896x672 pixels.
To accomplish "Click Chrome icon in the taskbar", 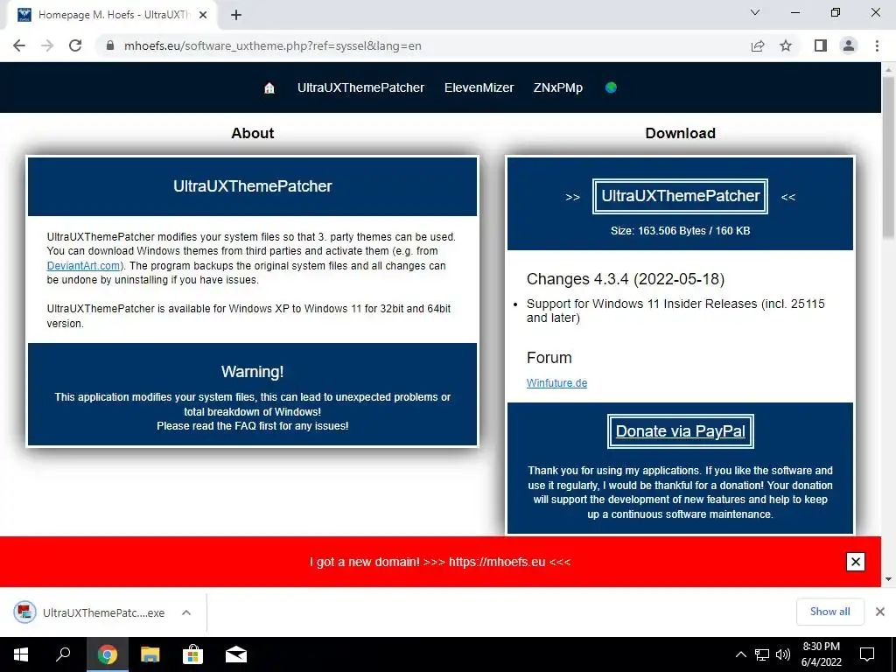I will click(x=107, y=654).
